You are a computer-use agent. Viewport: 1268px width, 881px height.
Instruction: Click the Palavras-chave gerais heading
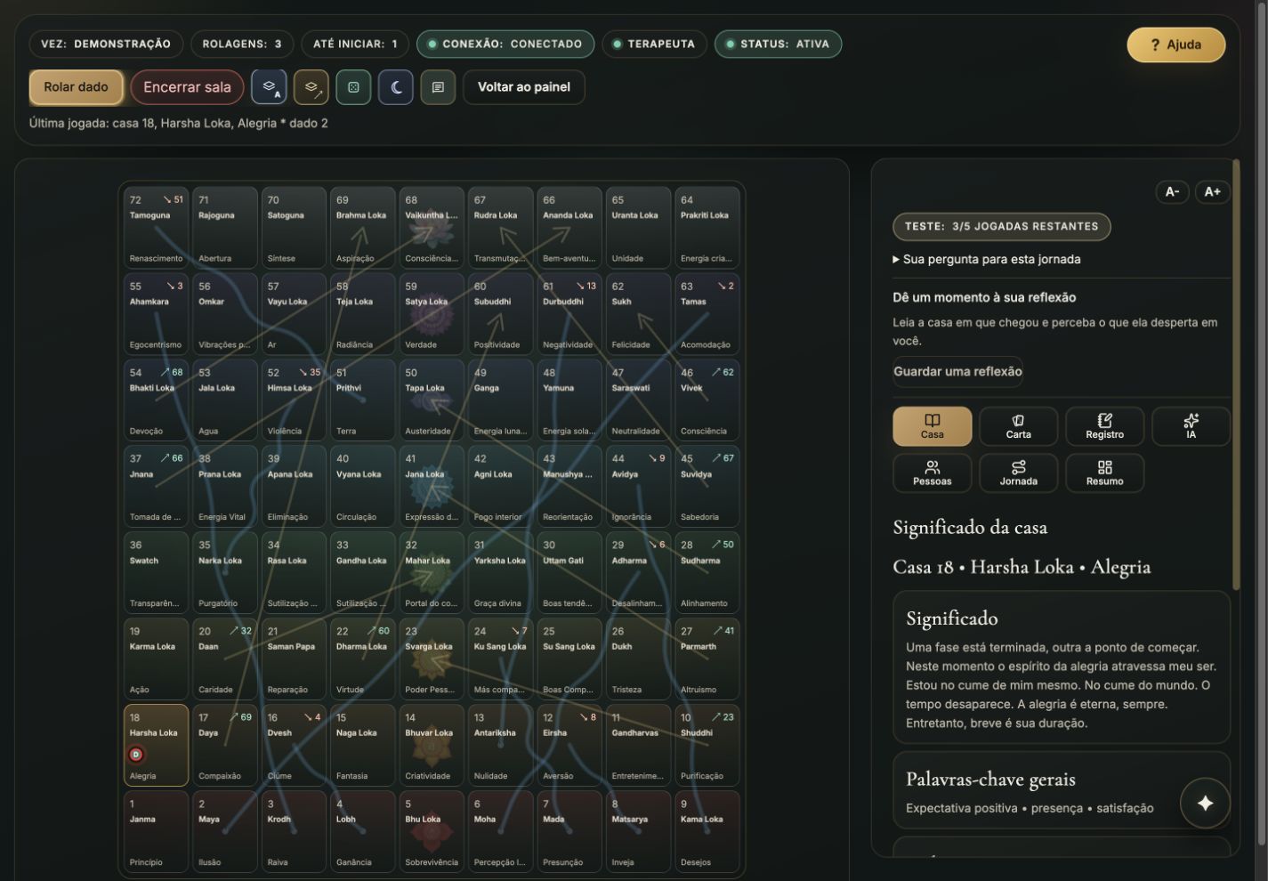click(x=990, y=780)
